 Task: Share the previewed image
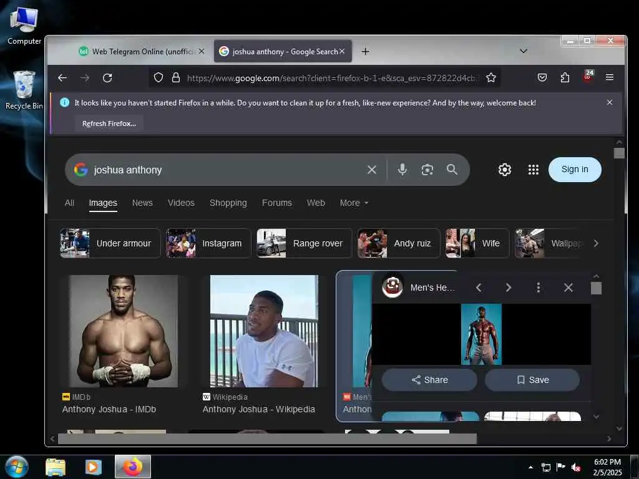[x=429, y=380]
